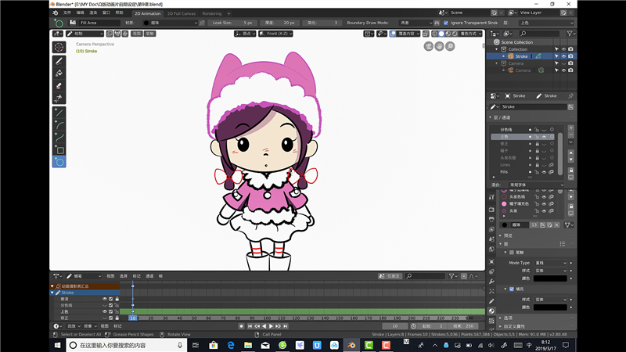Collapse the Collection in outliner
This screenshot has height=352, width=626.
(497, 49)
